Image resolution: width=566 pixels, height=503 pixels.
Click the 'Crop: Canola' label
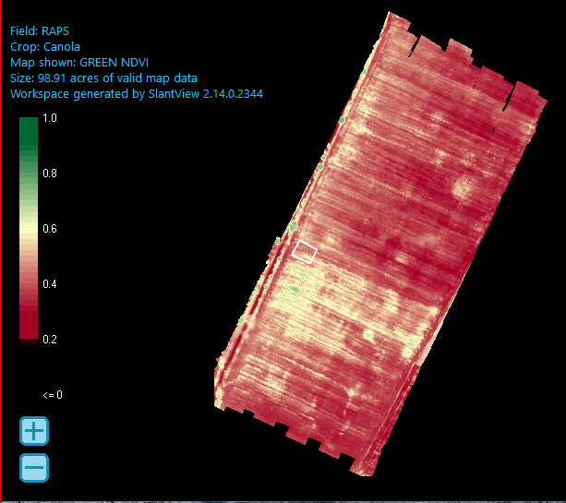[45, 46]
